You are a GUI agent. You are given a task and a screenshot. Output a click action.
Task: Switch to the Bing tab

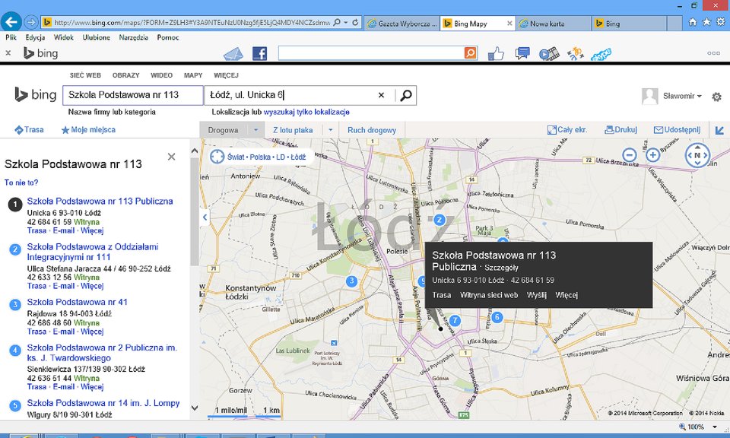[x=630, y=24]
